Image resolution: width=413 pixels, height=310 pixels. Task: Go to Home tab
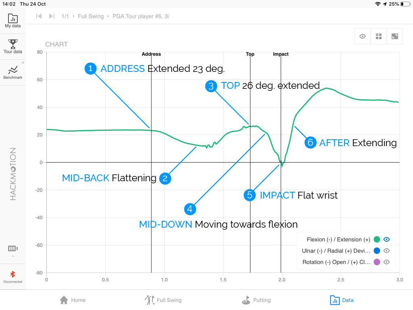click(73, 300)
